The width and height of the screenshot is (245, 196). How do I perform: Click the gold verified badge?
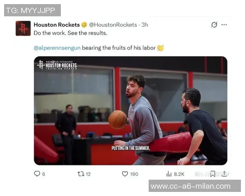tap(84, 24)
